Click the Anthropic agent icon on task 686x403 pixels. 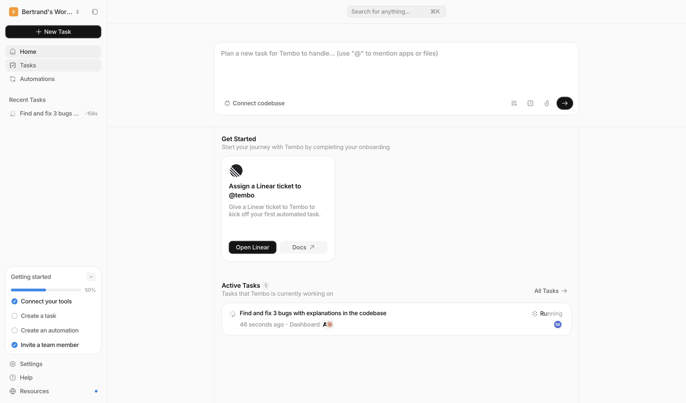[328, 325]
